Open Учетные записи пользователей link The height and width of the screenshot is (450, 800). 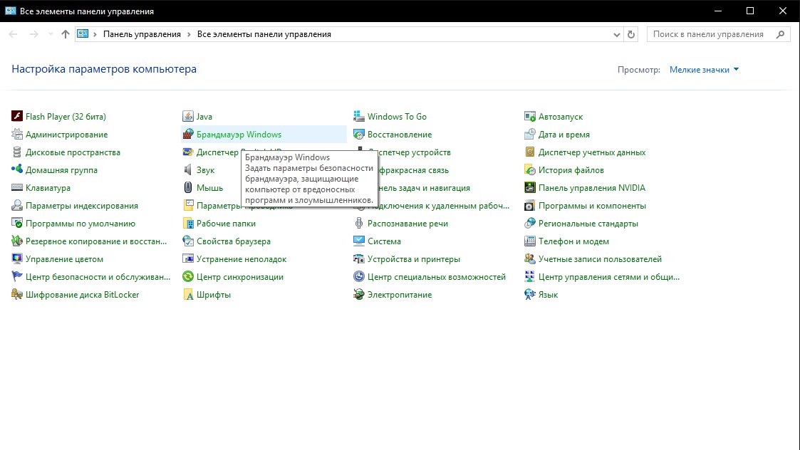[600, 259]
